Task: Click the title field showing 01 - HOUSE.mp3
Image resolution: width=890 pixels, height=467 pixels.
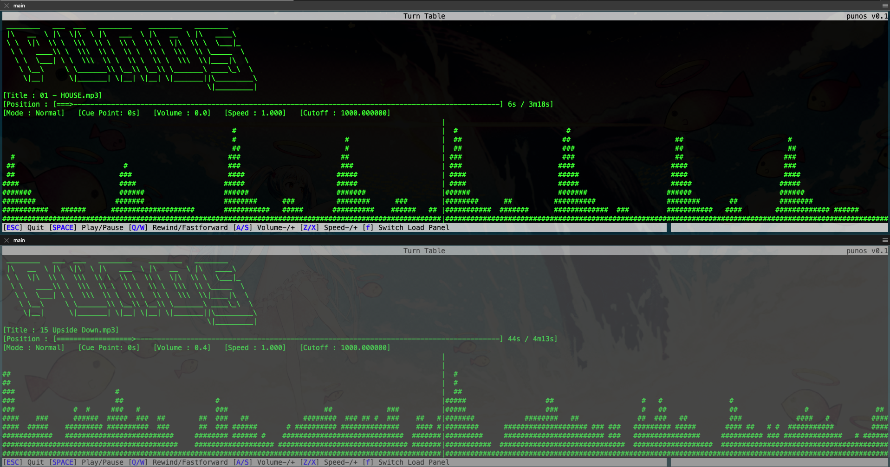Action: click(x=52, y=96)
